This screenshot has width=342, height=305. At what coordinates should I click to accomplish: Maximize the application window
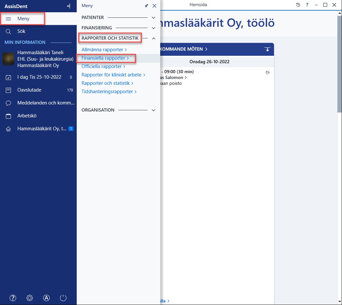325,5
